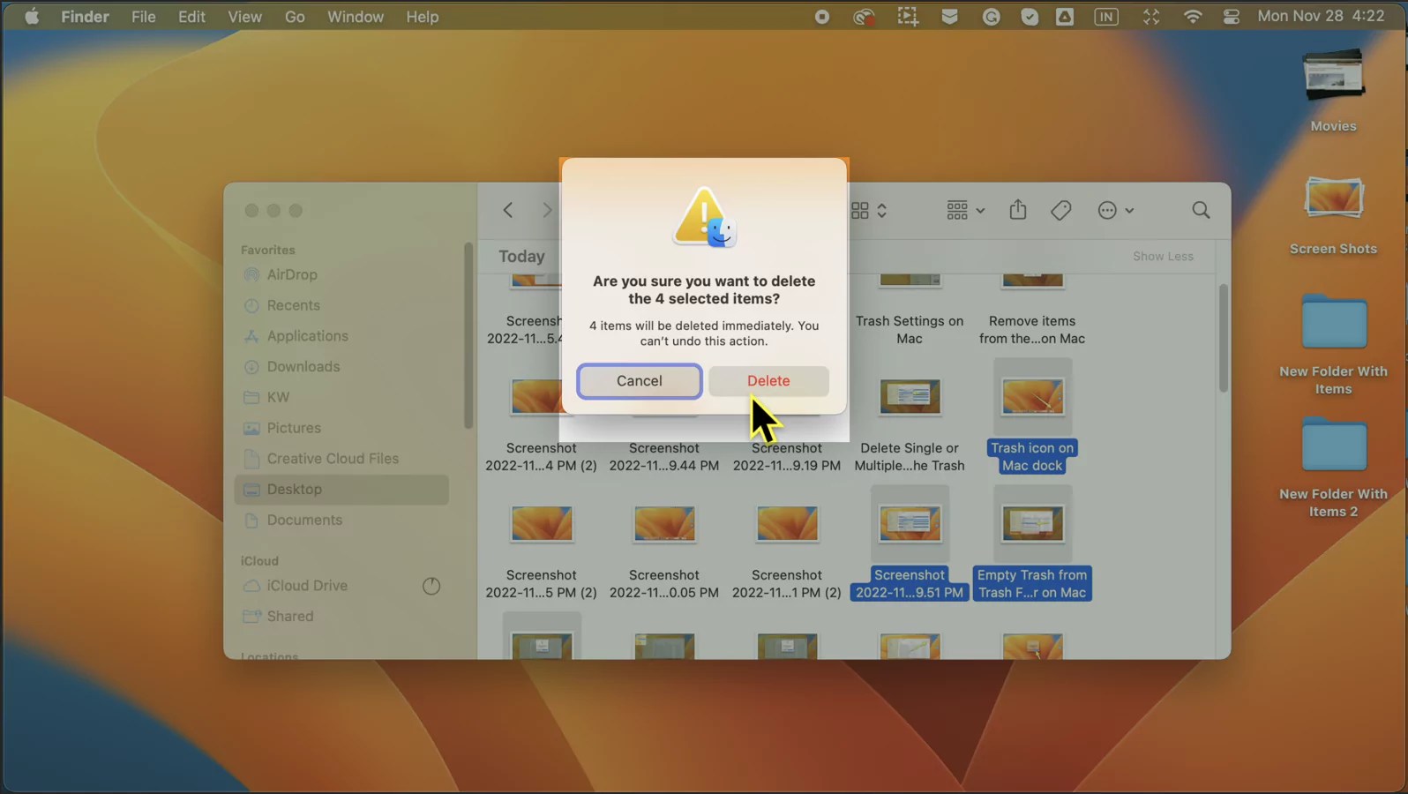
Task: Select Documents in Finder sidebar
Action: [x=341, y=521]
